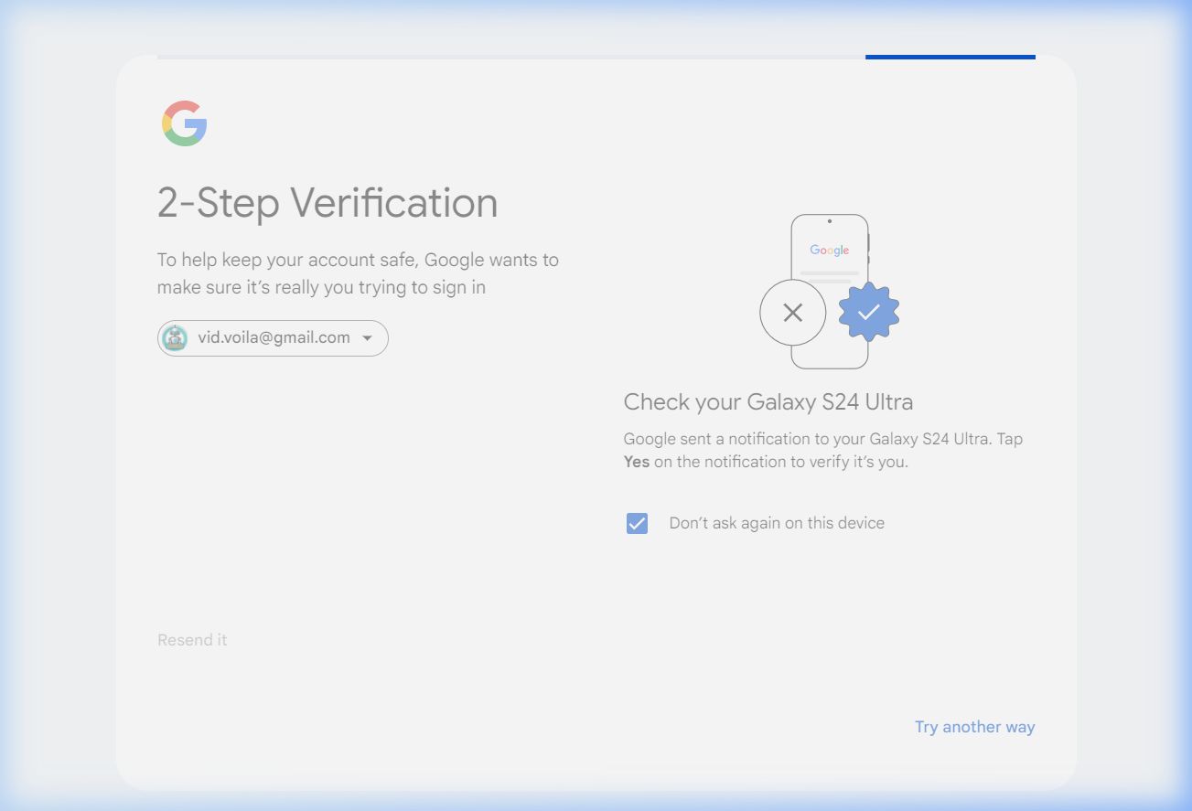The image size is (1192, 811).
Task: Open account switcher dropdown arrow
Action: coord(368,338)
